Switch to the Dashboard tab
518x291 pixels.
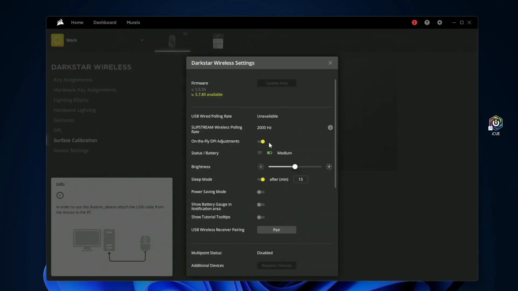coord(105,22)
